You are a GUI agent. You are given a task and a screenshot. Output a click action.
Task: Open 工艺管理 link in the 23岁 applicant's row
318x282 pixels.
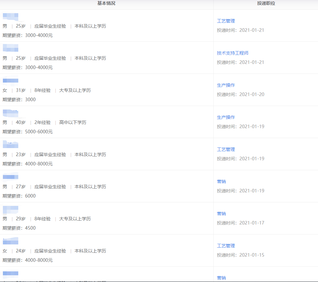[x=226, y=149]
